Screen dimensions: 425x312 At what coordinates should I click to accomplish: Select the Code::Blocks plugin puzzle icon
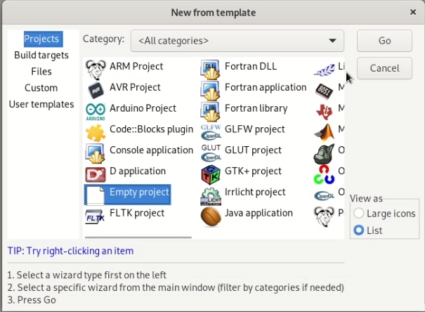point(96,133)
